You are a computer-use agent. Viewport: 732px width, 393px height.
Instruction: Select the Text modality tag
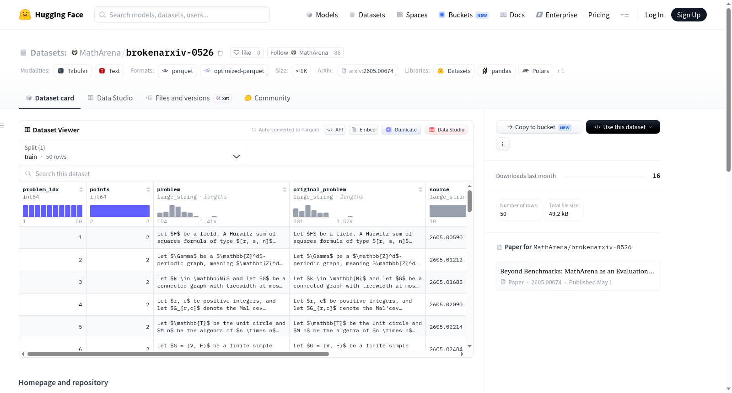pyautogui.click(x=109, y=71)
